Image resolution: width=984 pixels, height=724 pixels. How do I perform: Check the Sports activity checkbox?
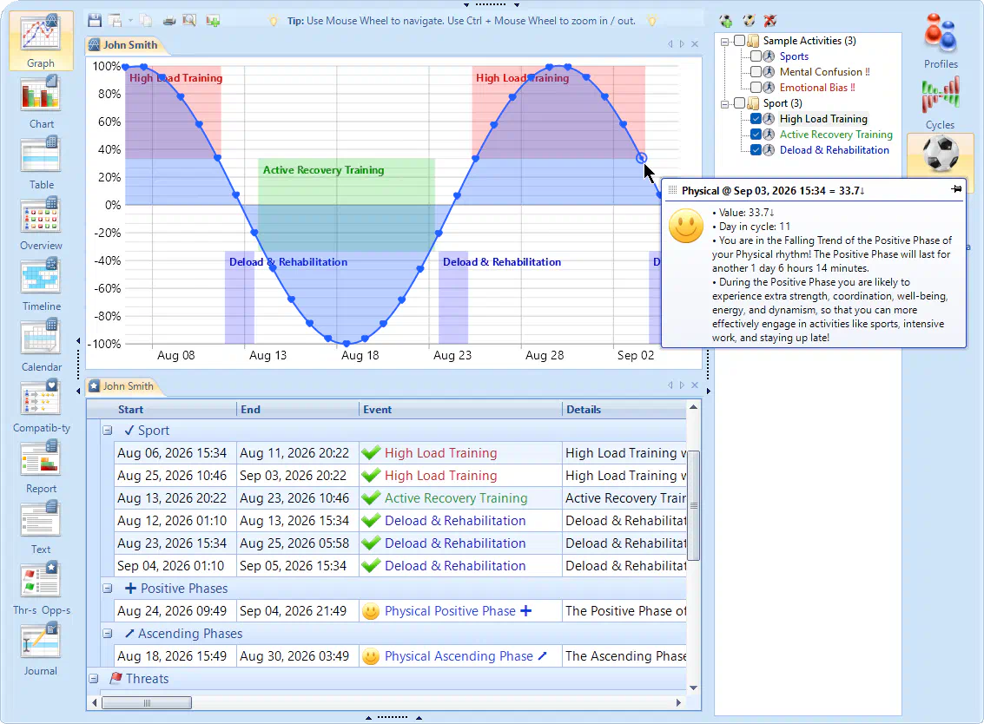tap(756, 56)
